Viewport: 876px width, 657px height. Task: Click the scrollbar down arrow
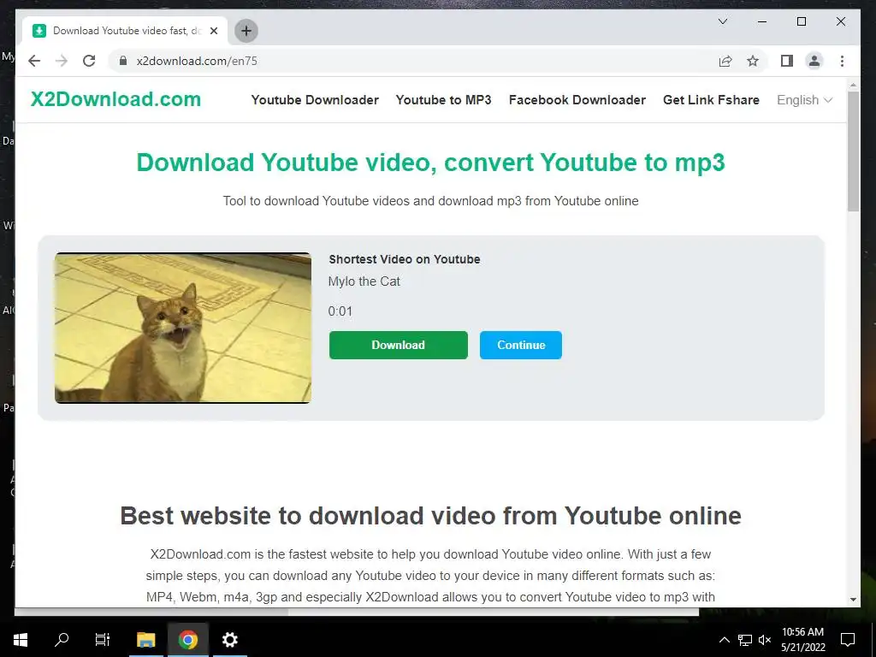tap(853, 600)
